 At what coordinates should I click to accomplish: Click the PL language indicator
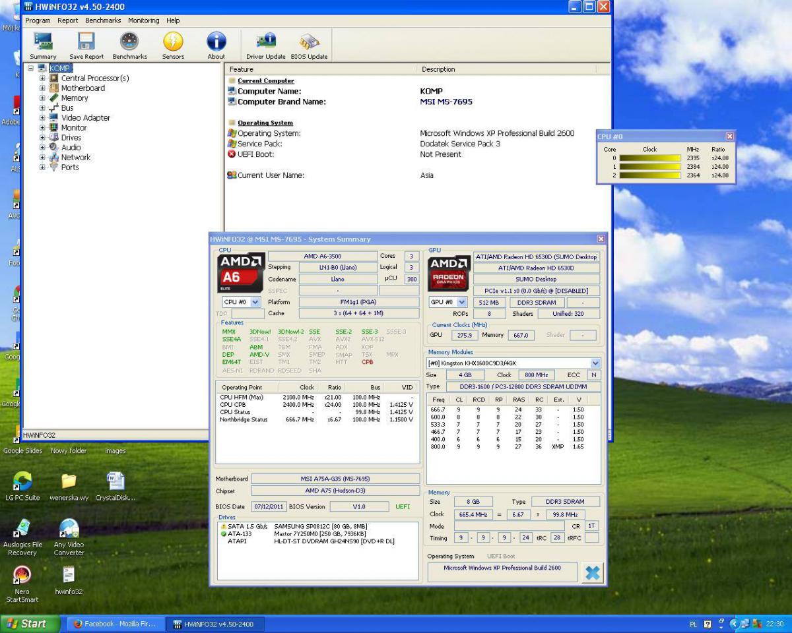[694, 624]
